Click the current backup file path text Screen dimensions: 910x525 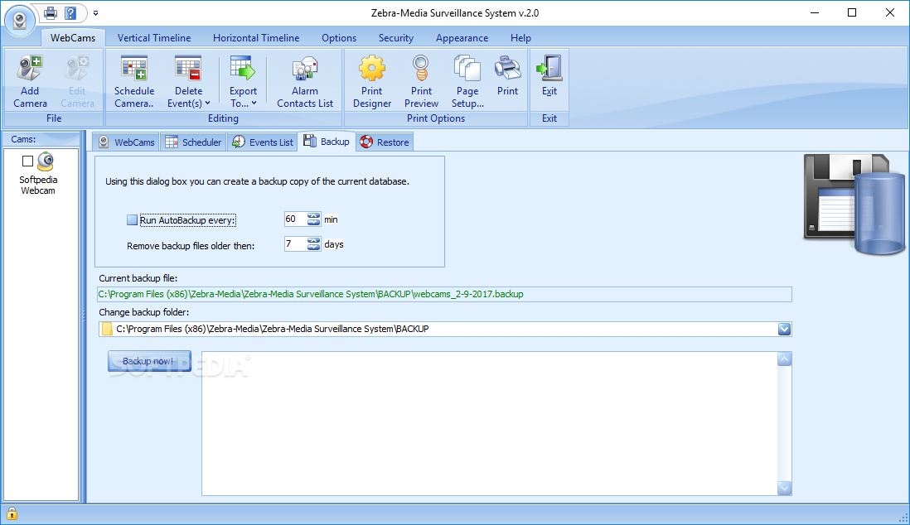tap(311, 294)
